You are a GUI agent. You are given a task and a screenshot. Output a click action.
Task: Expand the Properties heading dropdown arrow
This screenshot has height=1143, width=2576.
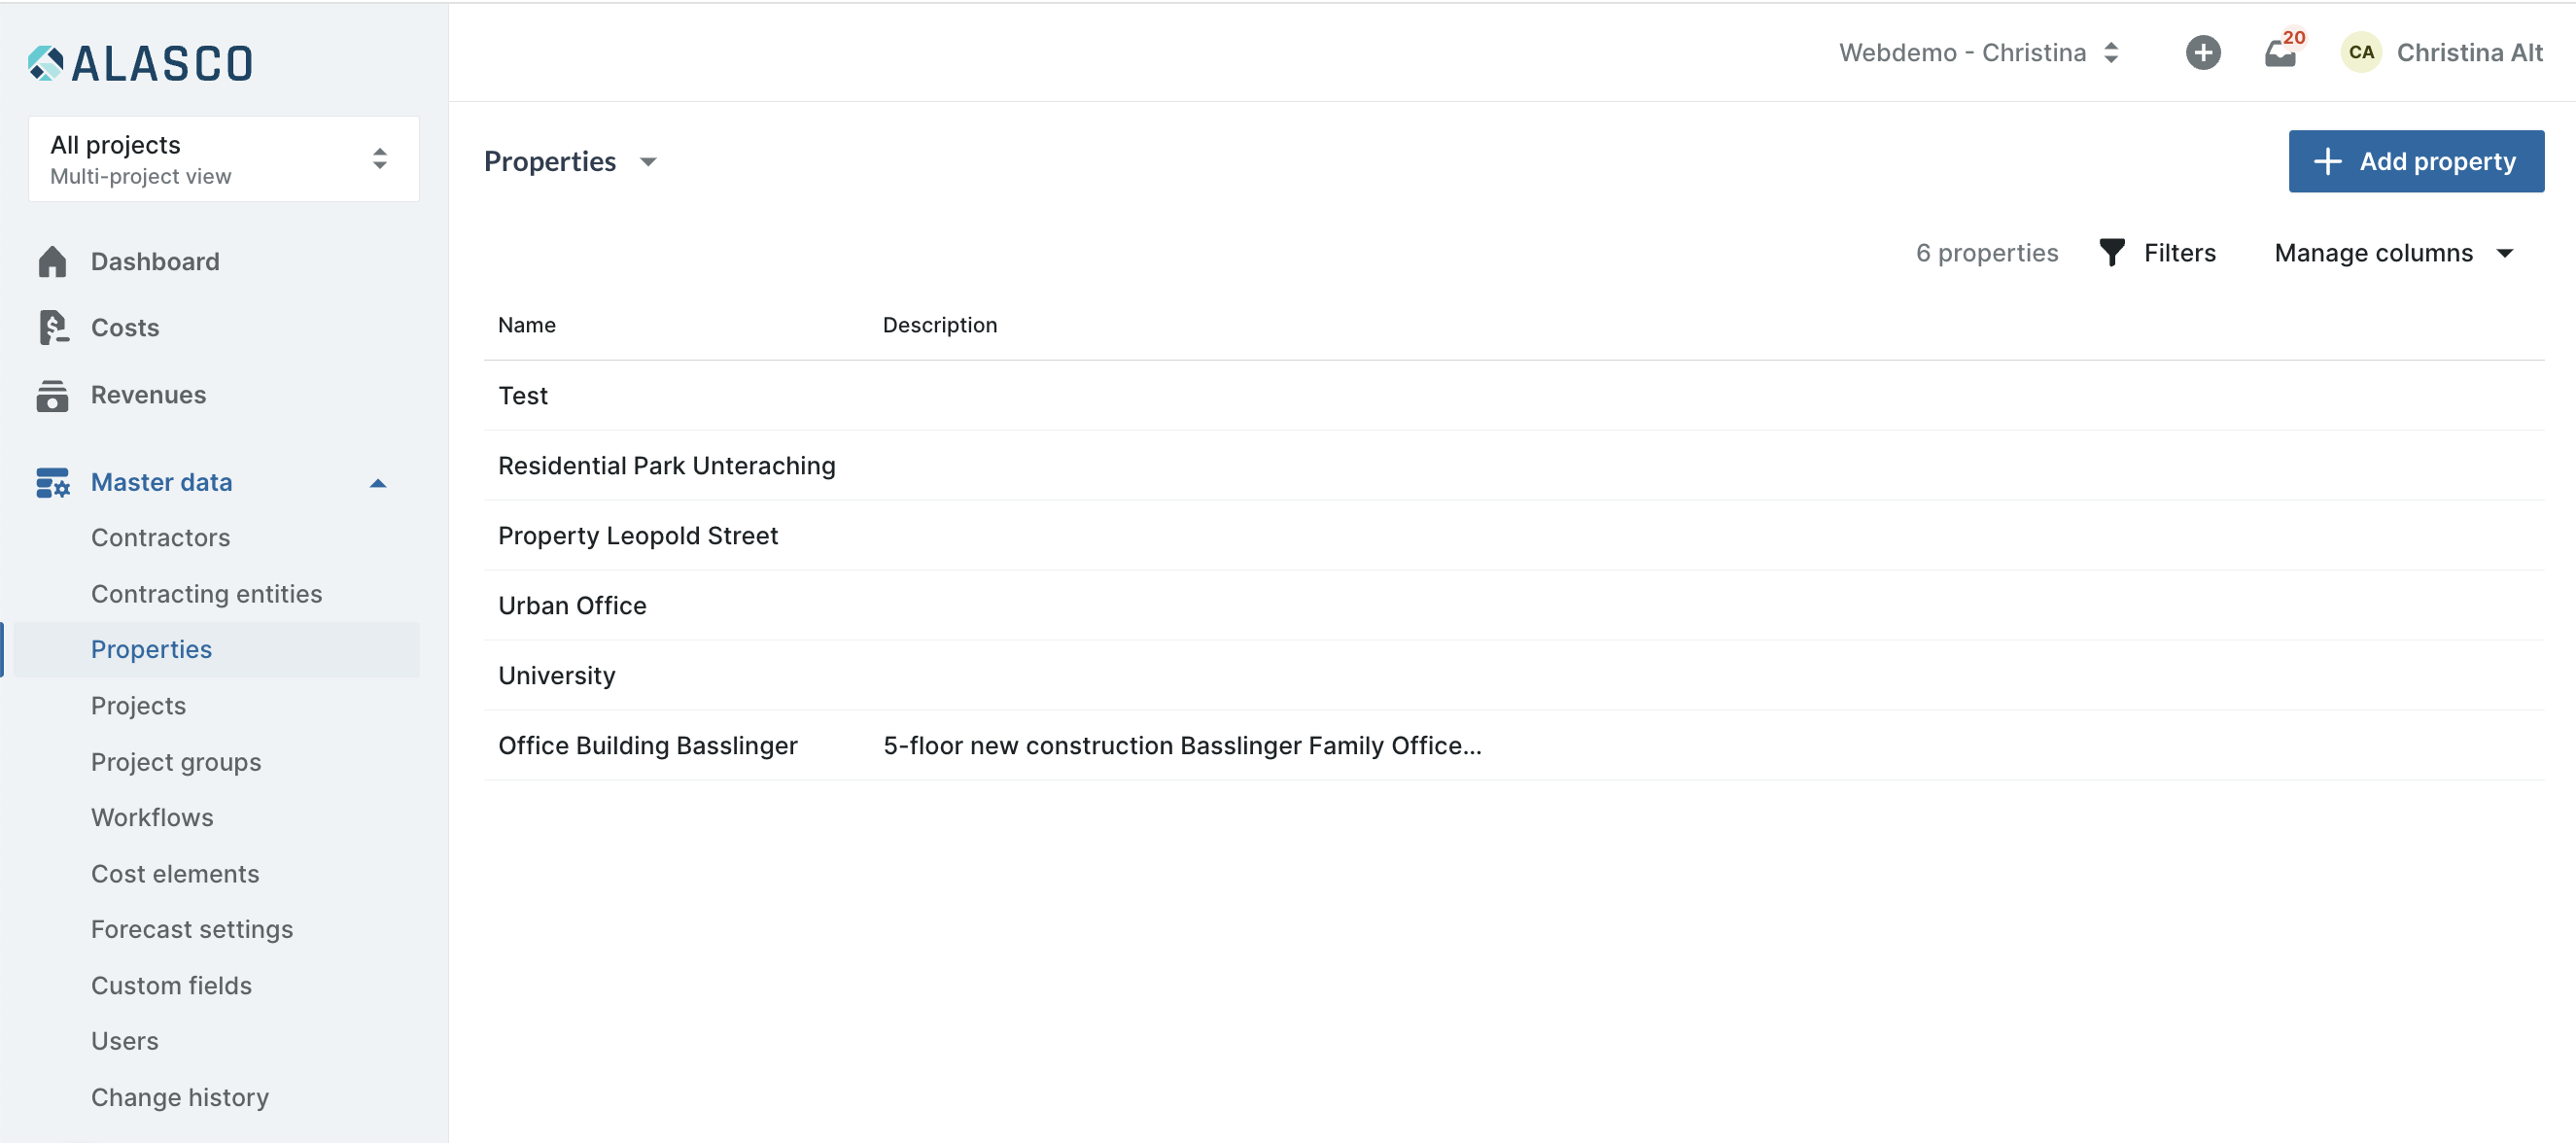coord(648,162)
